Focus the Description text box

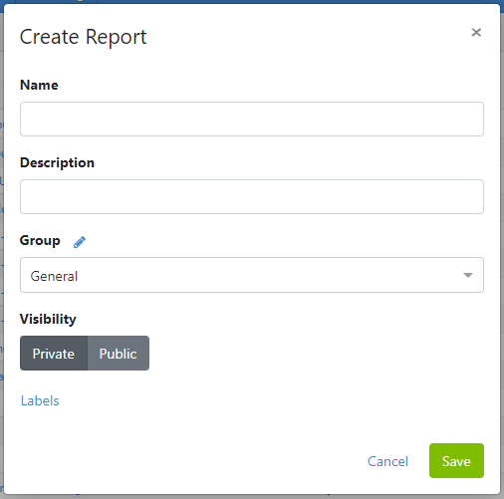(252, 196)
